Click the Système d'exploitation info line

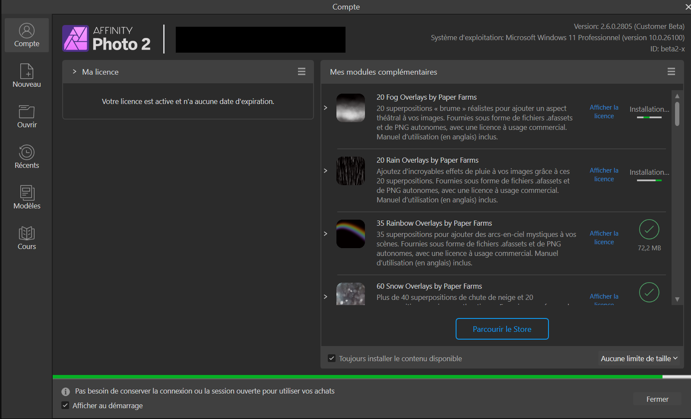click(x=558, y=38)
